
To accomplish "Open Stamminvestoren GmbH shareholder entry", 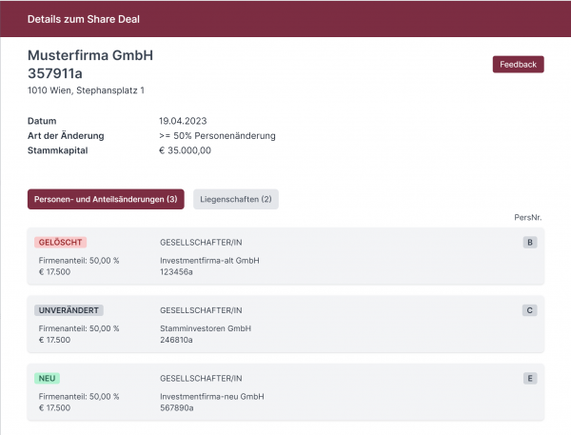I will tap(205, 328).
